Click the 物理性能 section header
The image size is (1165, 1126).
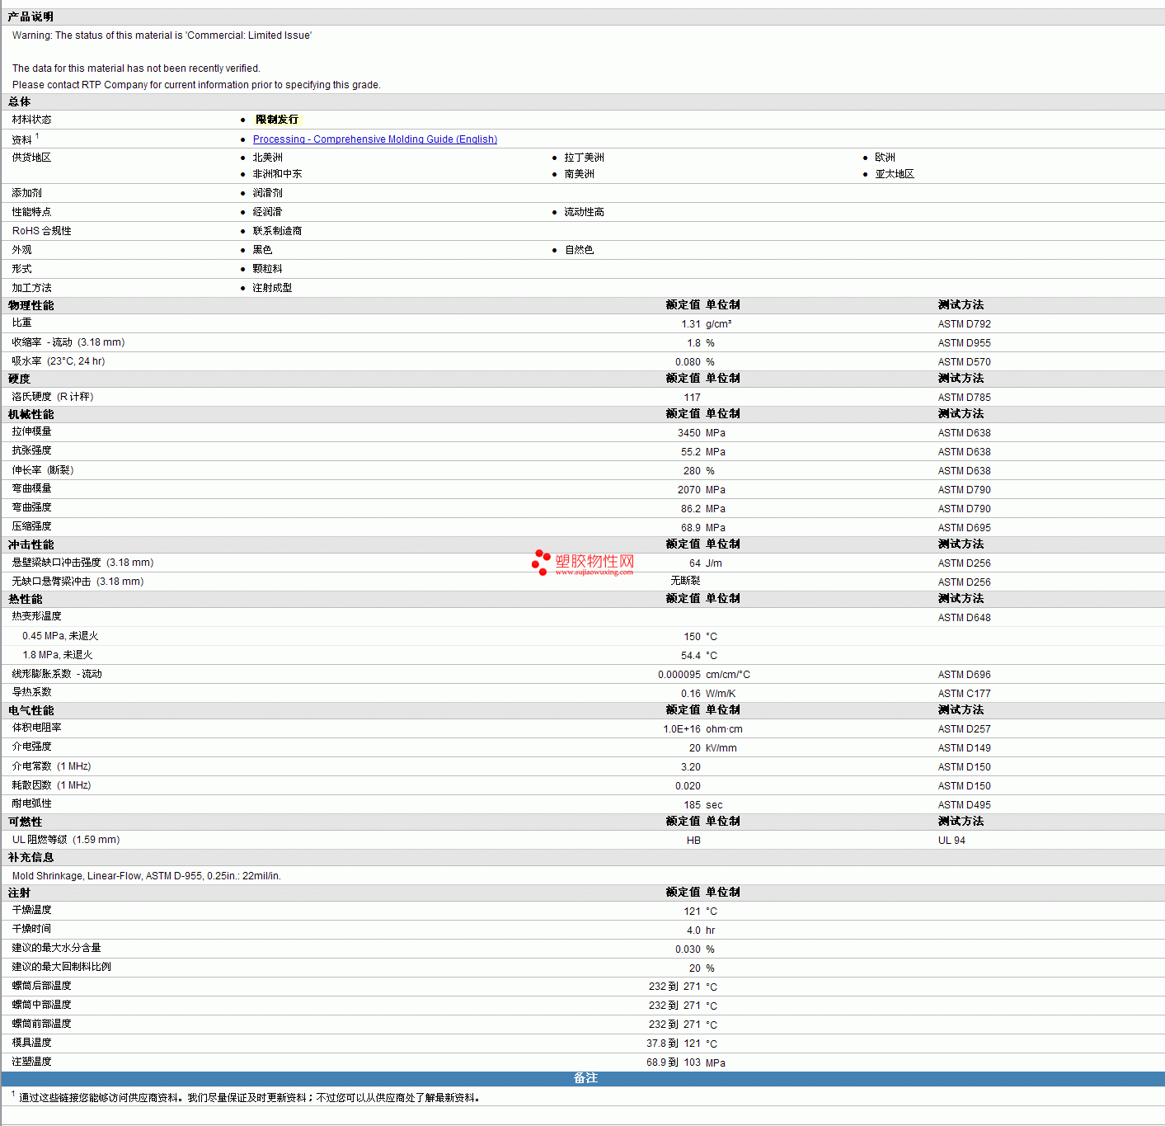[31, 305]
